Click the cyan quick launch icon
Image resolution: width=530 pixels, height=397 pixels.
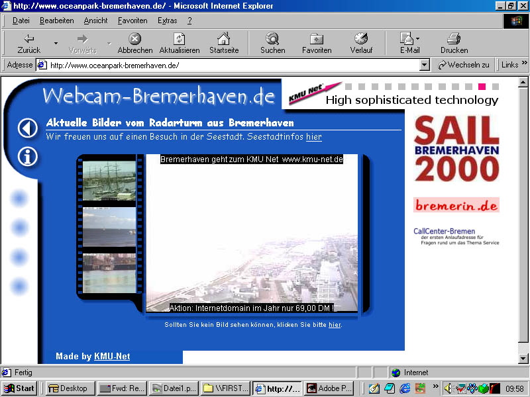tap(390, 388)
